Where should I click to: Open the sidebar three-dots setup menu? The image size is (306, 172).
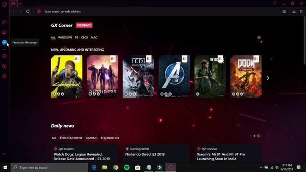(4, 154)
